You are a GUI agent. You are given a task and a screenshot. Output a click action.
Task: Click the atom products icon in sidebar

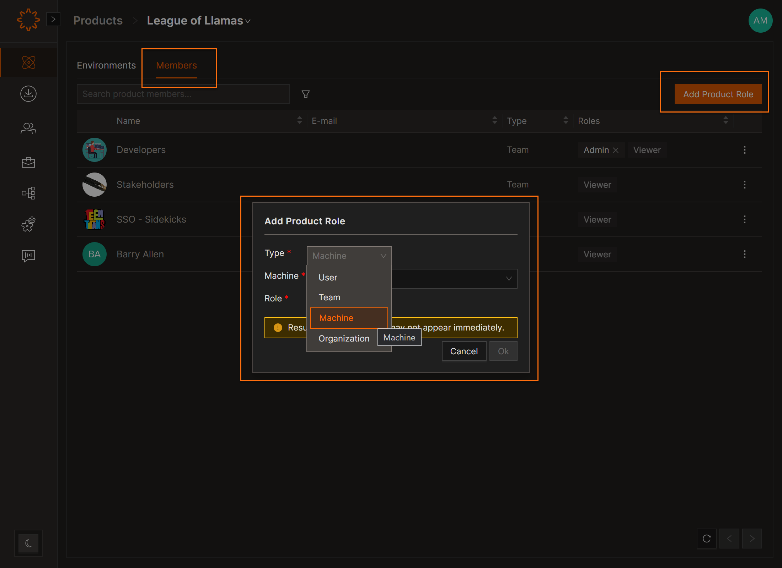click(28, 62)
